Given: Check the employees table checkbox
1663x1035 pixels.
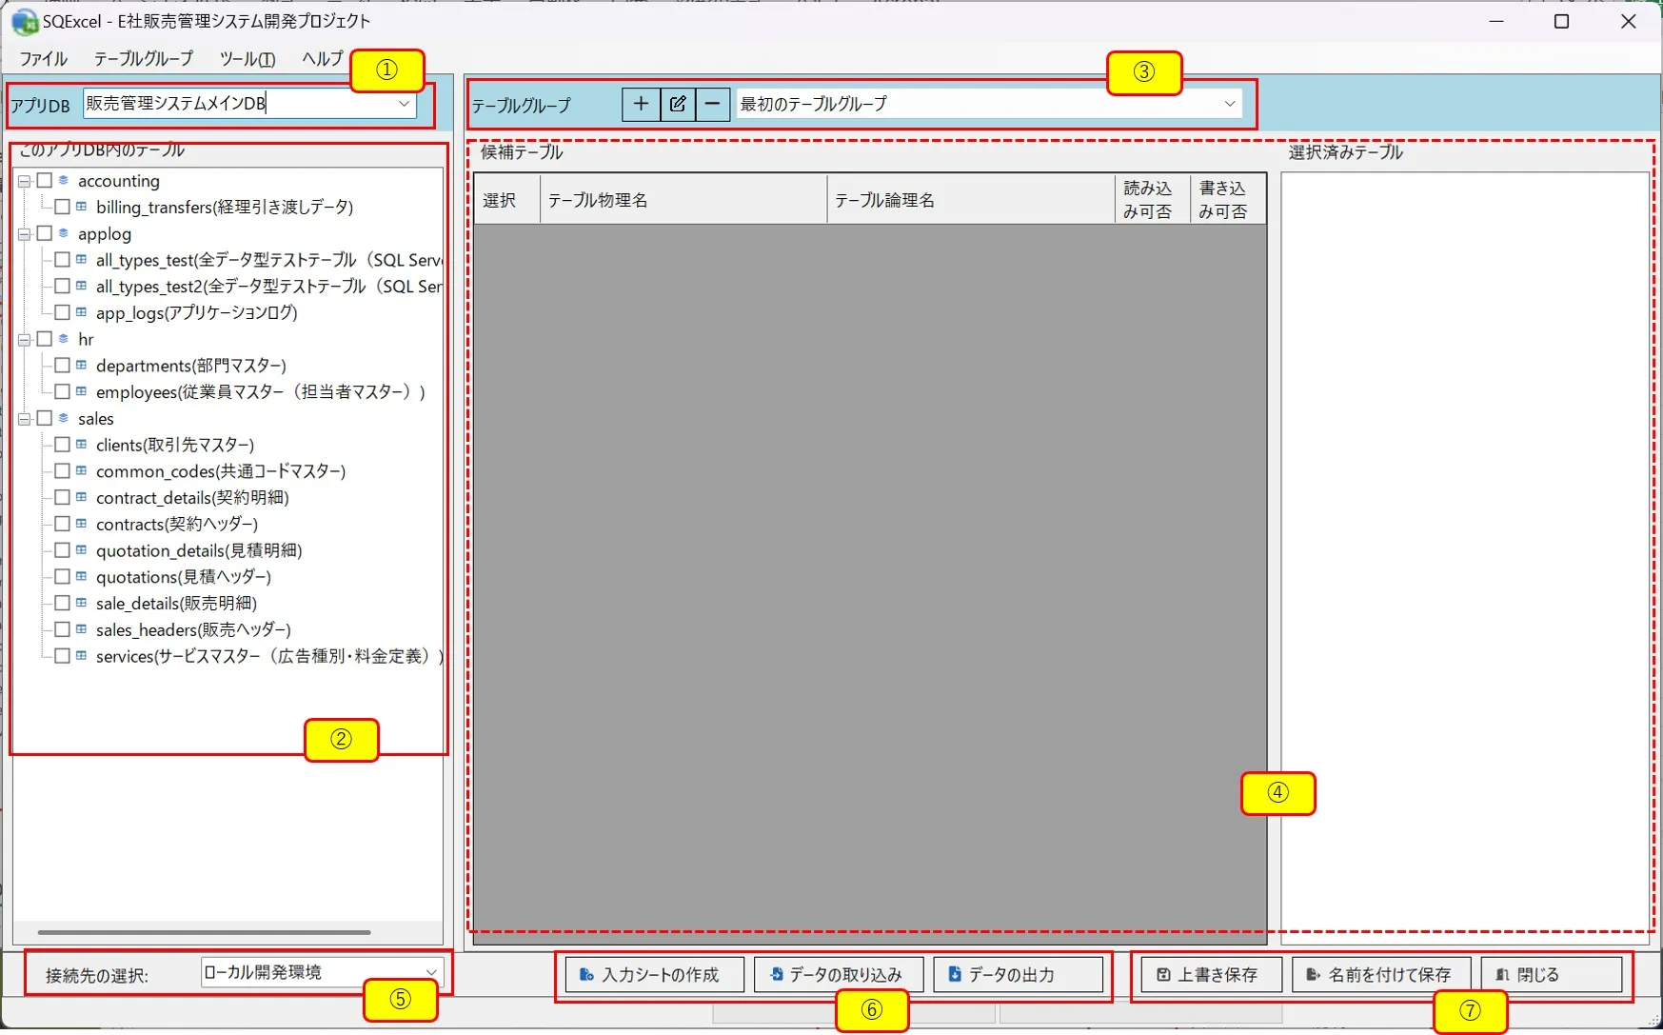Looking at the screenshot, I should [62, 391].
